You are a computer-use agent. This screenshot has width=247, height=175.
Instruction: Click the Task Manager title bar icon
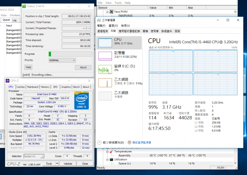[99, 20]
